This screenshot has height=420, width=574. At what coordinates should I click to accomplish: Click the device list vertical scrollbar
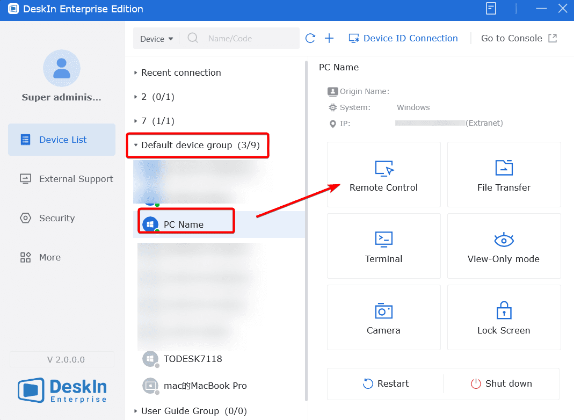point(306,231)
